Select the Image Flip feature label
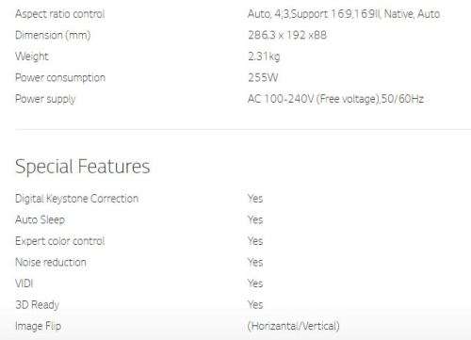Image resolution: width=471 pixels, height=340 pixels. tap(38, 326)
